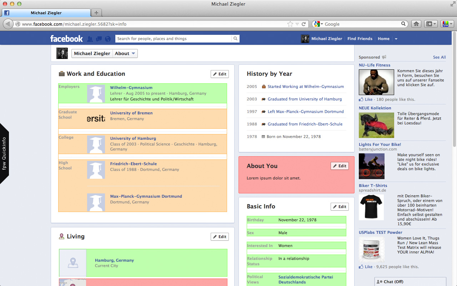The height and width of the screenshot is (286, 457).
Task: Click the Chat (Off) person icon
Action: click(380, 282)
